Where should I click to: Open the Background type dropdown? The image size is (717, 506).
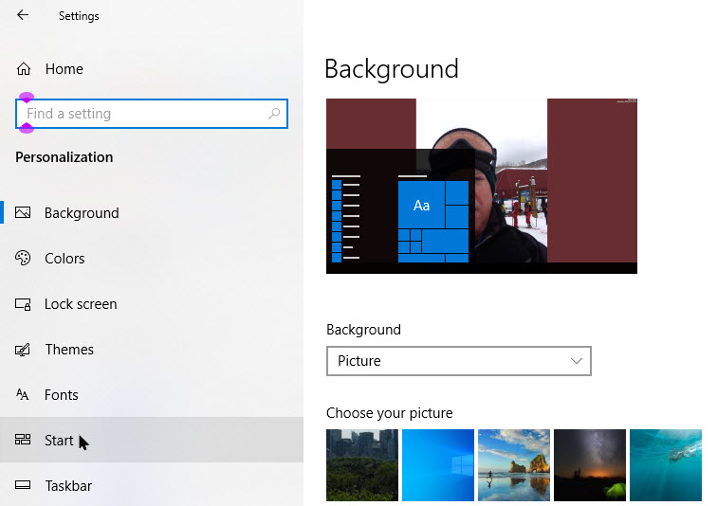pos(458,361)
